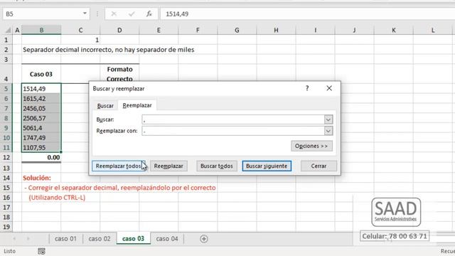Click the select-all corner triangle
The width and height of the screenshot is (455, 256).
(8, 30)
